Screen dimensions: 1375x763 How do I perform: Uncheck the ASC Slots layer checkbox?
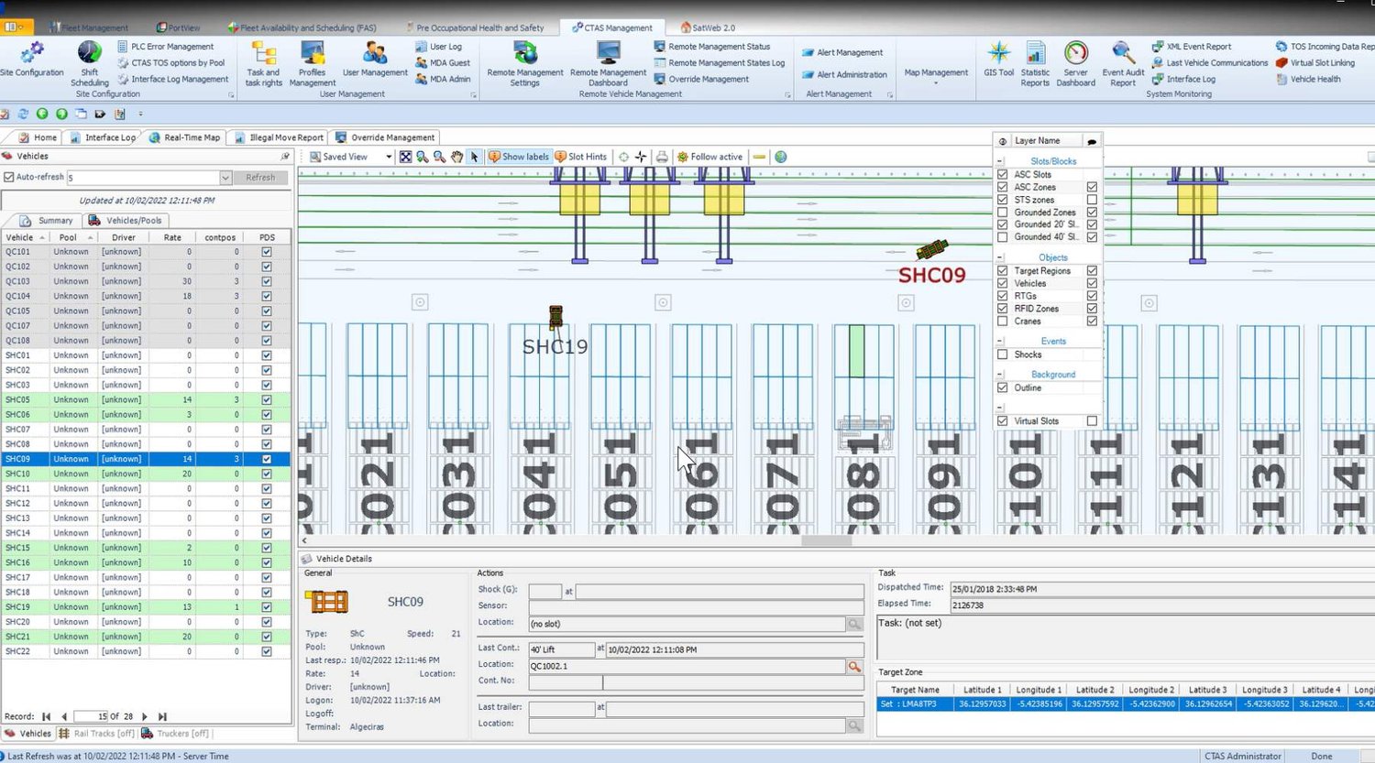point(1003,174)
